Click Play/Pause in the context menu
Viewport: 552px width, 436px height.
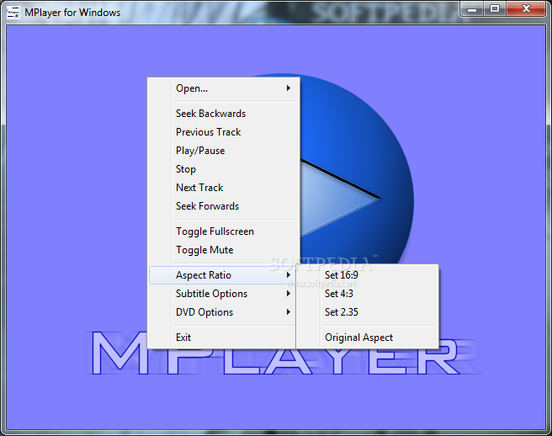(x=224, y=151)
